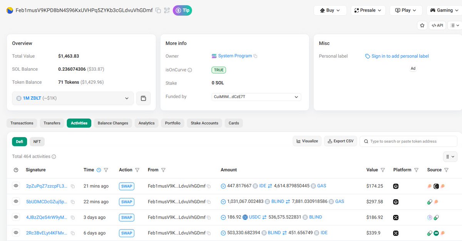Open the System Program owner link
462x241 pixels.
click(x=235, y=56)
